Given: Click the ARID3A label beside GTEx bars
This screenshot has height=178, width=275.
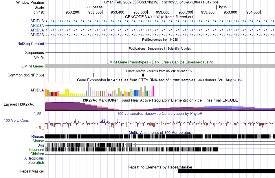Looking at the screenshot, I should [x=37, y=90].
